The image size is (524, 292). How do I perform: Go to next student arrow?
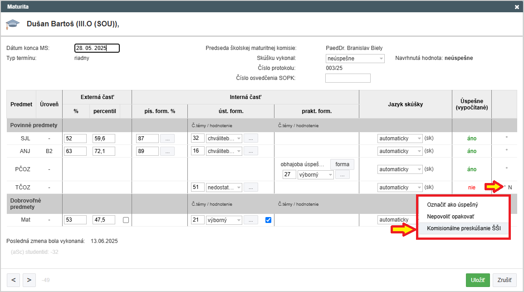(x=29, y=280)
